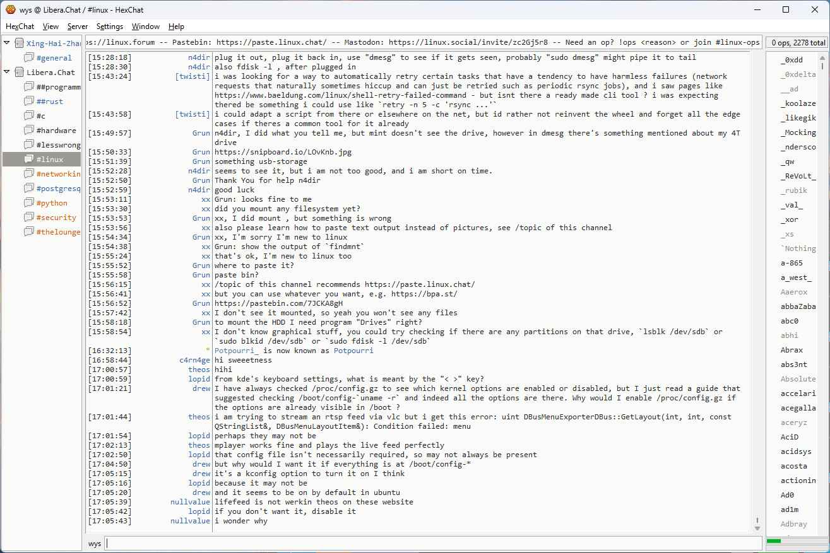Click the wys nickname button

pyautogui.click(x=95, y=544)
